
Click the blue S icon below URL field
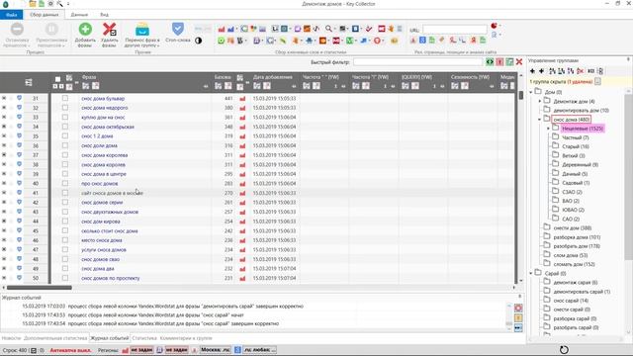point(422,40)
